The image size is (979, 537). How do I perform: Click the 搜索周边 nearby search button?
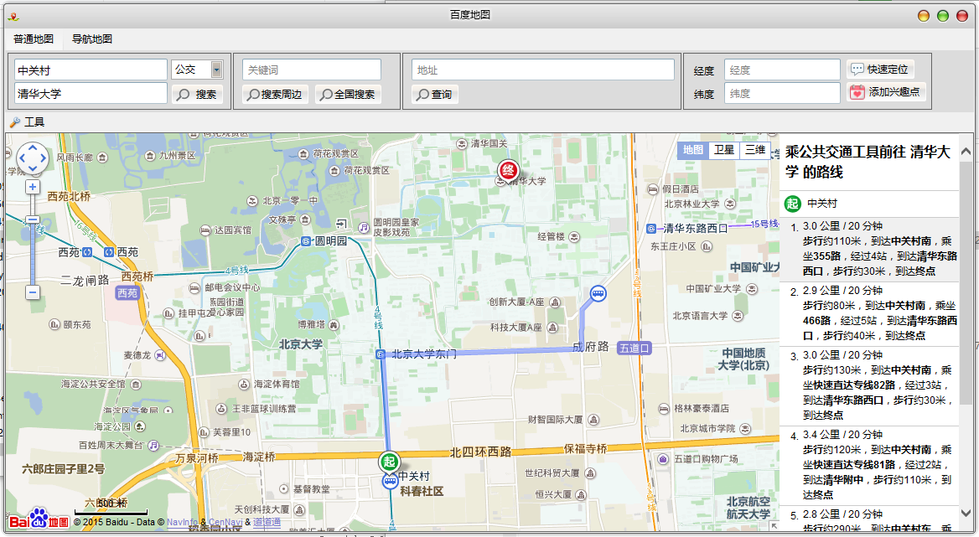click(x=275, y=94)
